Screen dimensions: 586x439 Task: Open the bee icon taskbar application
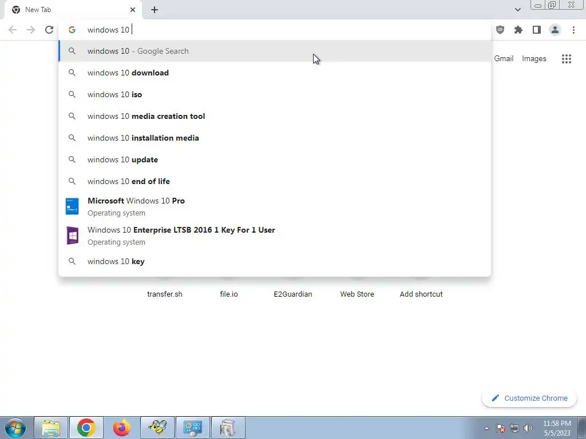[157, 428]
